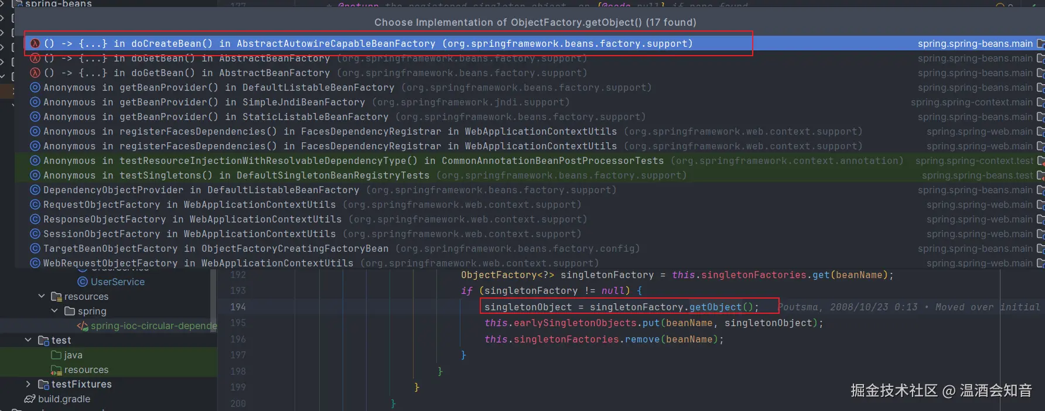This screenshot has height=411, width=1045.
Task: Click spring folder icon in tree
Action: [x=70, y=311]
